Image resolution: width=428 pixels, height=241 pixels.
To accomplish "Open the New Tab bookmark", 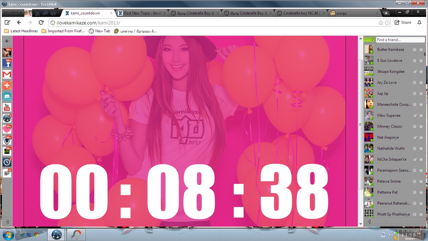I will tap(100, 31).
